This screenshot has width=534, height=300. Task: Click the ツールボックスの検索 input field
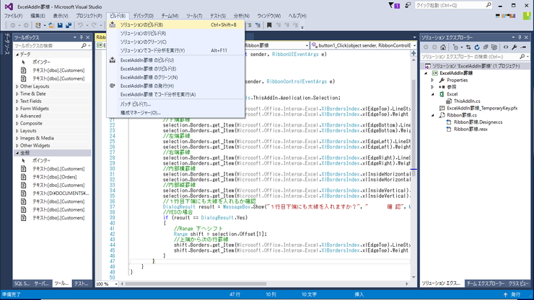47,45
